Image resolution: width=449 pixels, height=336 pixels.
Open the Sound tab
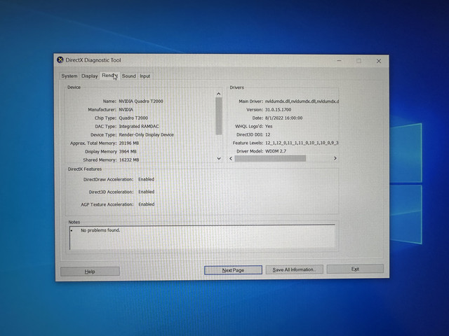pos(129,76)
